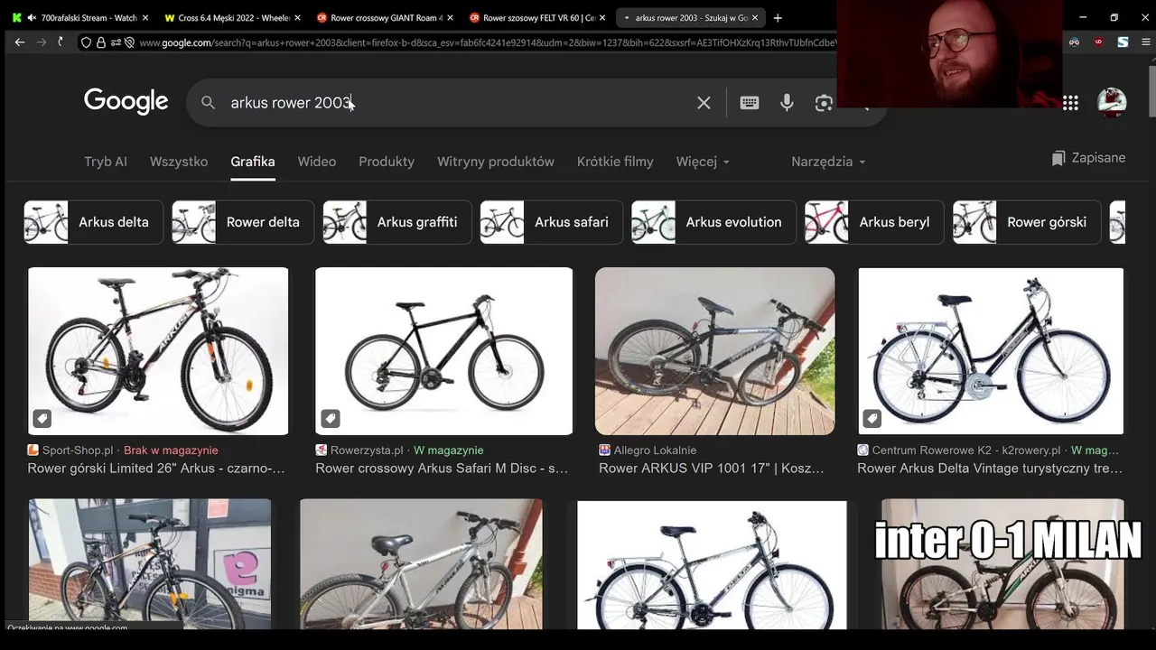
Task: Open the Tryb AI search mode
Action: [x=106, y=162]
